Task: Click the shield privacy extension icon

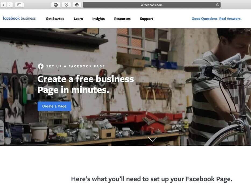Action: (x=66, y=5)
